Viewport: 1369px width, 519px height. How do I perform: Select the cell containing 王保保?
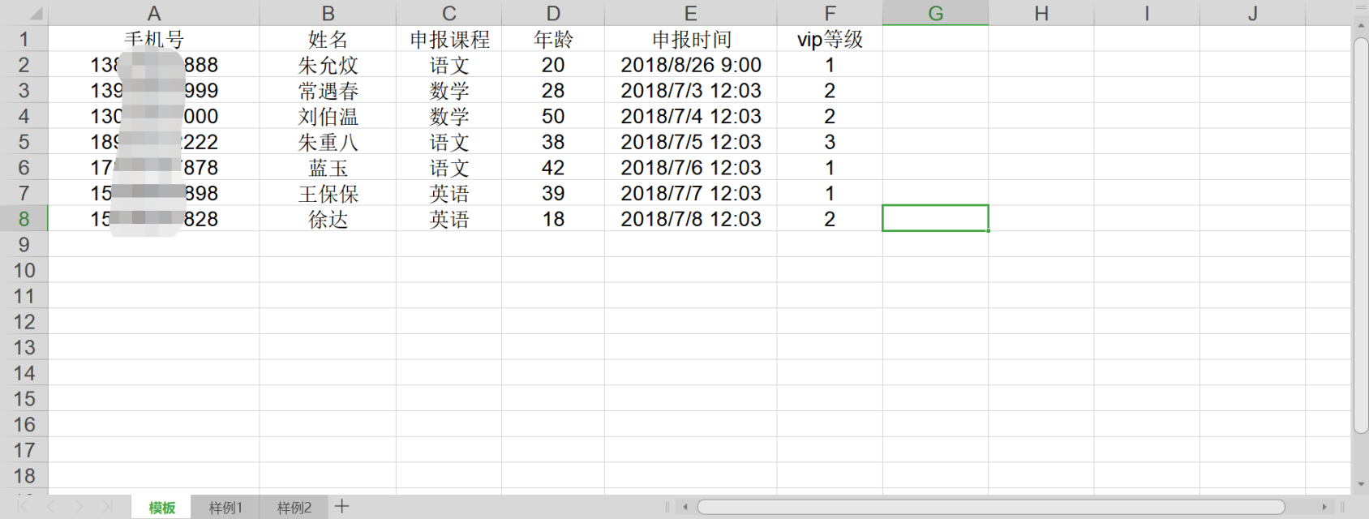(x=328, y=193)
